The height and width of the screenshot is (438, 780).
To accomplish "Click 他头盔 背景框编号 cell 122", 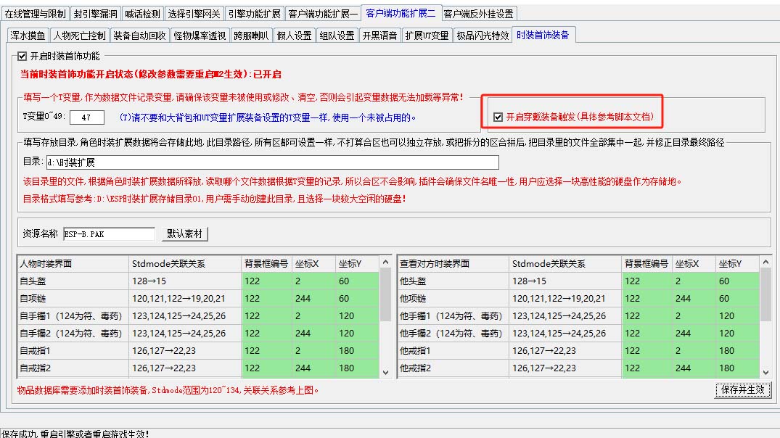I will click(647, 281).
